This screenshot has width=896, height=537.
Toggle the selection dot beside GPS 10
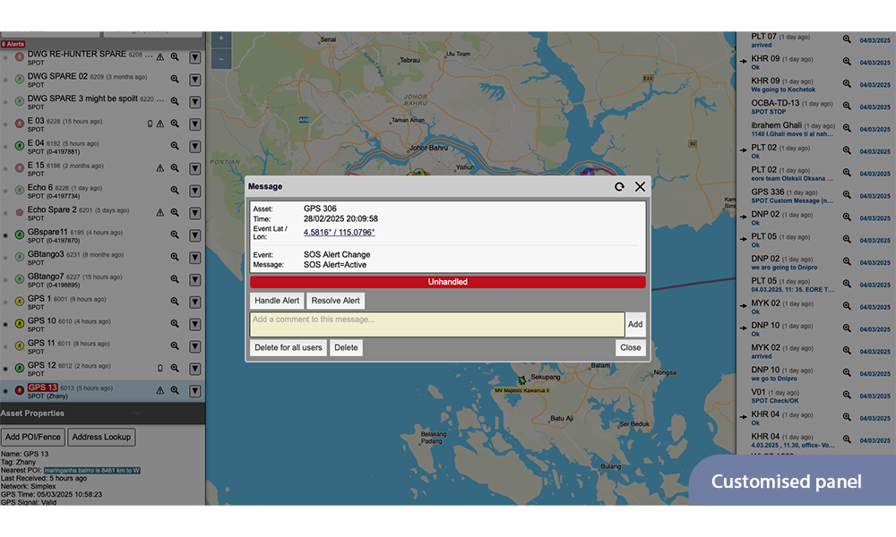click(x=6, y=324)
